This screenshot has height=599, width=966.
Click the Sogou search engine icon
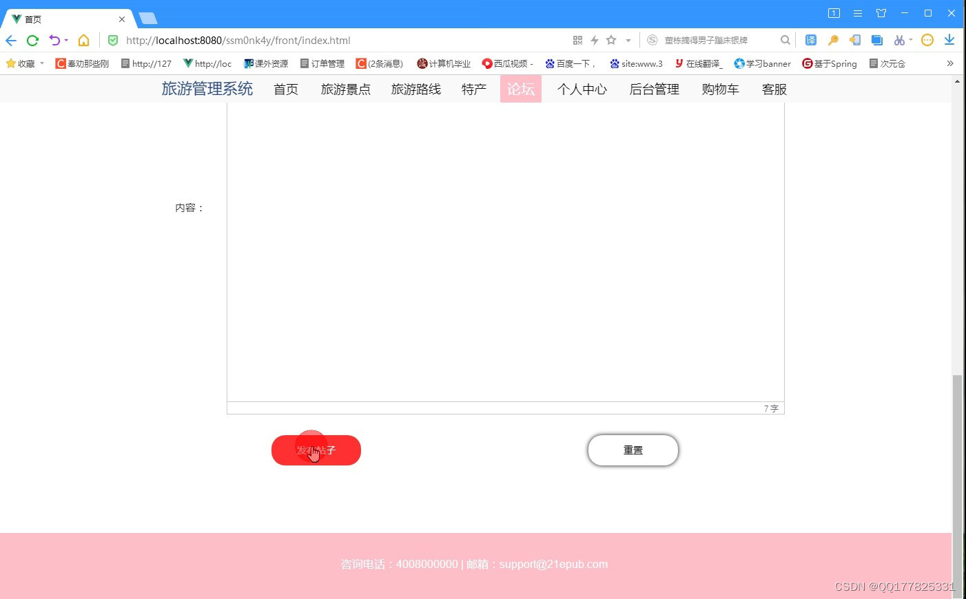coord(652,40)
